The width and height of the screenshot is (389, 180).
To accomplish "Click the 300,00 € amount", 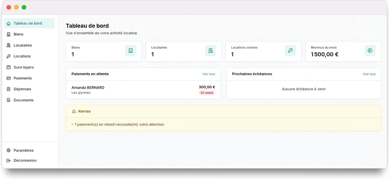I will (207, 87).
